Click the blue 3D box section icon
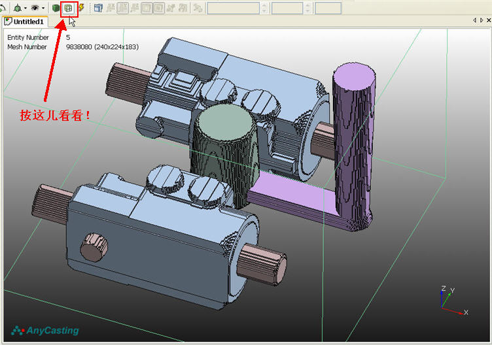492x345 pixels. coord(99,8)
